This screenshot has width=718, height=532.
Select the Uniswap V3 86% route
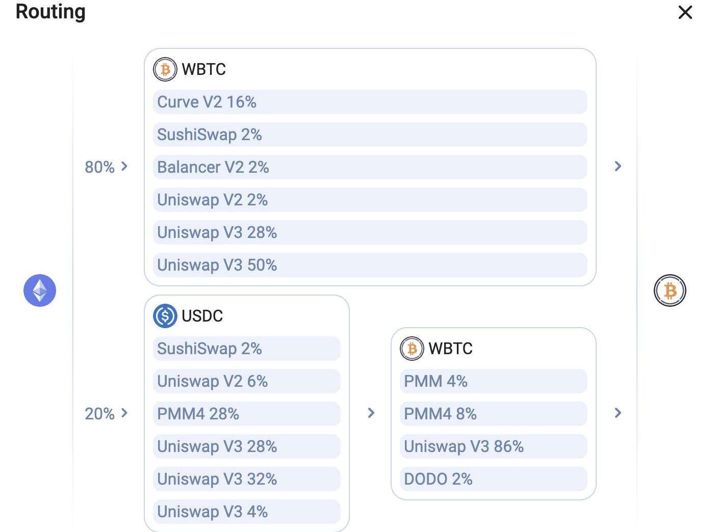[493, 446]
